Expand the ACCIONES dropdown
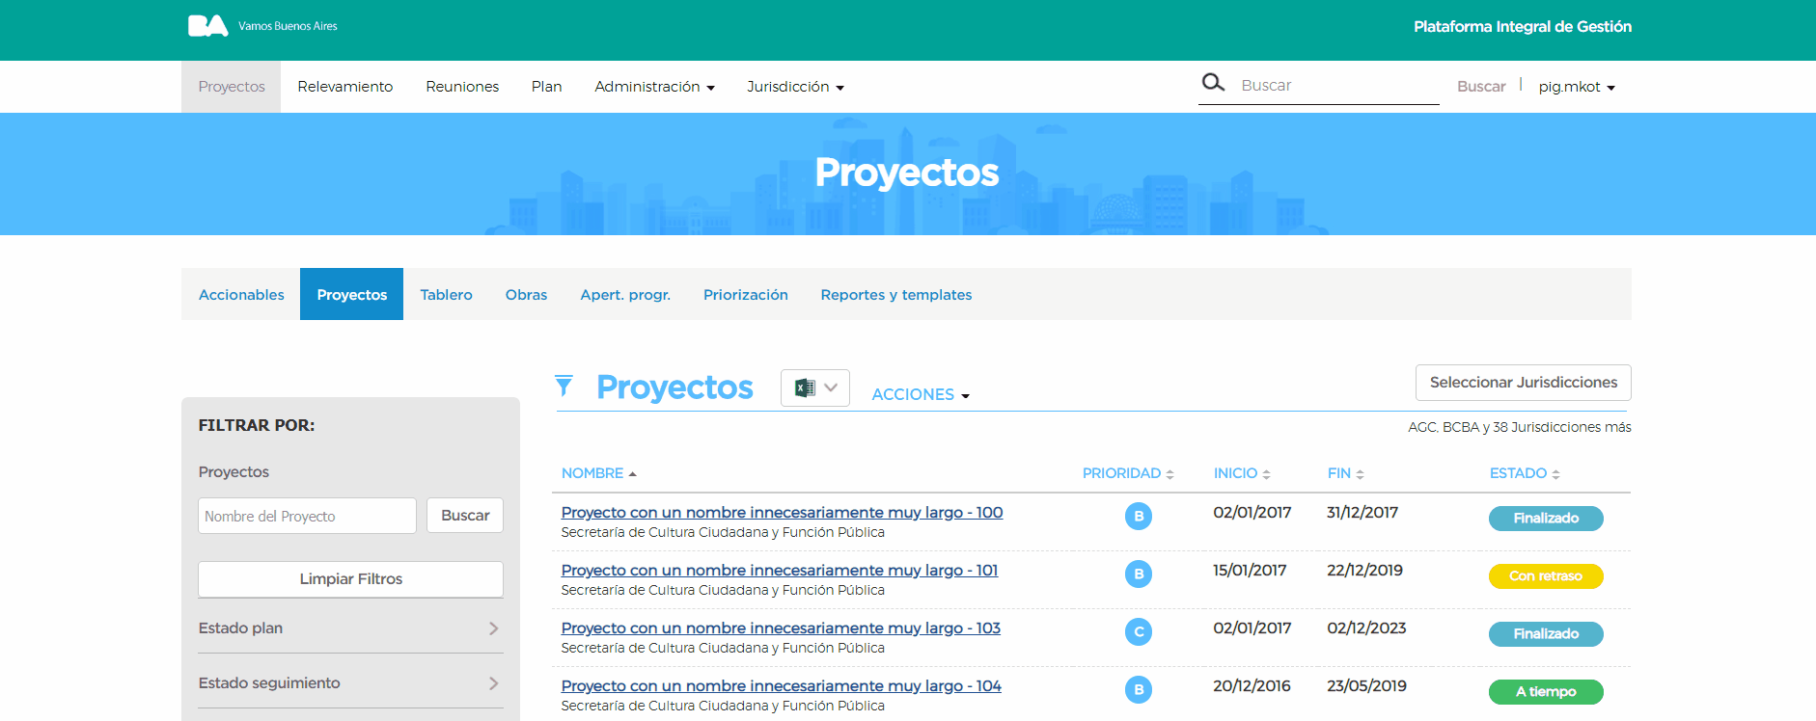Viewport: 1816px width, 721px height. pos(920,394)
